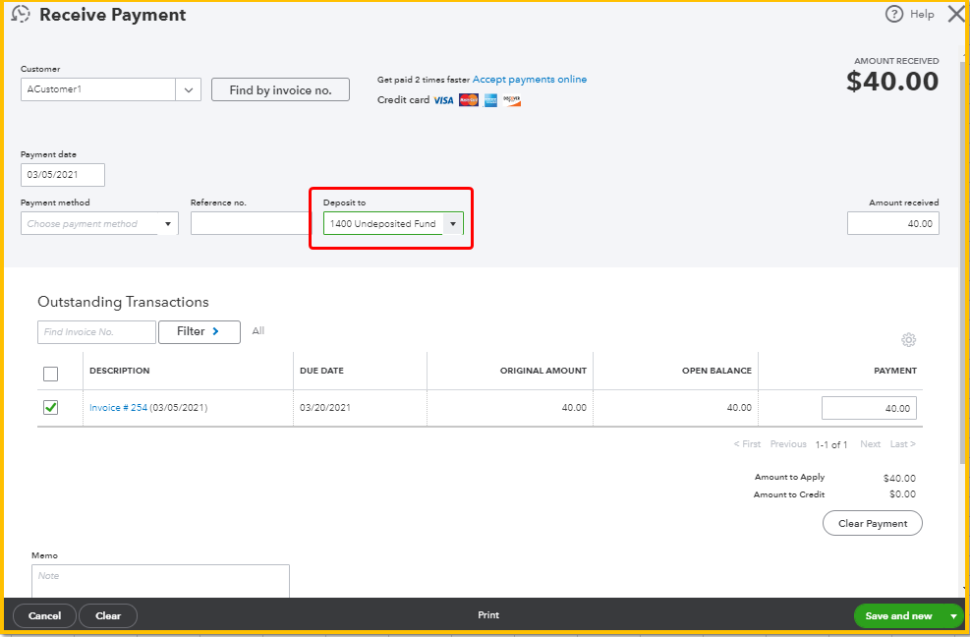Close the Receive Payment form
Viewport: 970px width, 637px height.
pos(954,14)
